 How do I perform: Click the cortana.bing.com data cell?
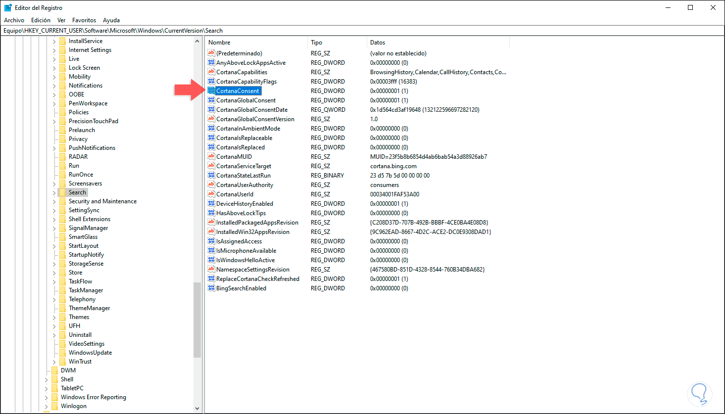tap(393, 166)
